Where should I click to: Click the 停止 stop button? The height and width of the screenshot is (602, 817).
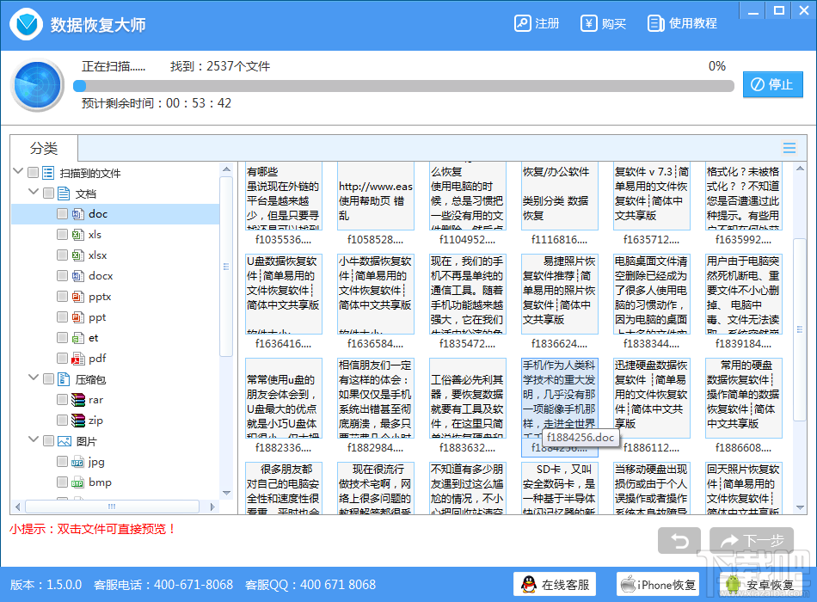pos(773,84)
